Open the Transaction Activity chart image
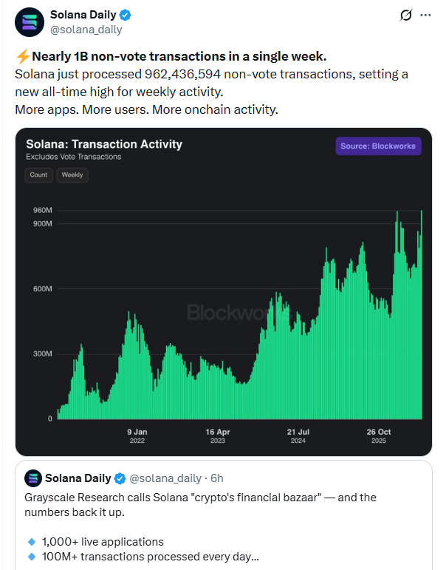The width and height of the screenshot is (446, 570). pos(224,292)
